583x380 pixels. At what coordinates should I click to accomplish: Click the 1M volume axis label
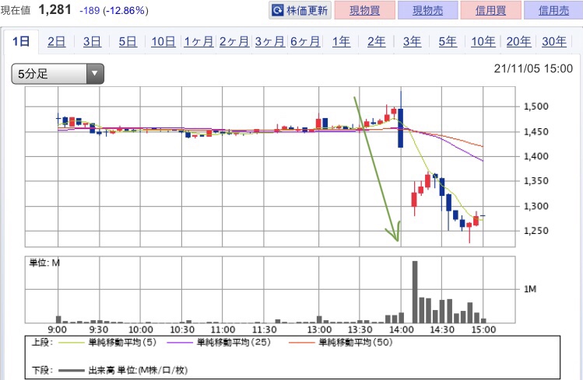tap(530, 289)
